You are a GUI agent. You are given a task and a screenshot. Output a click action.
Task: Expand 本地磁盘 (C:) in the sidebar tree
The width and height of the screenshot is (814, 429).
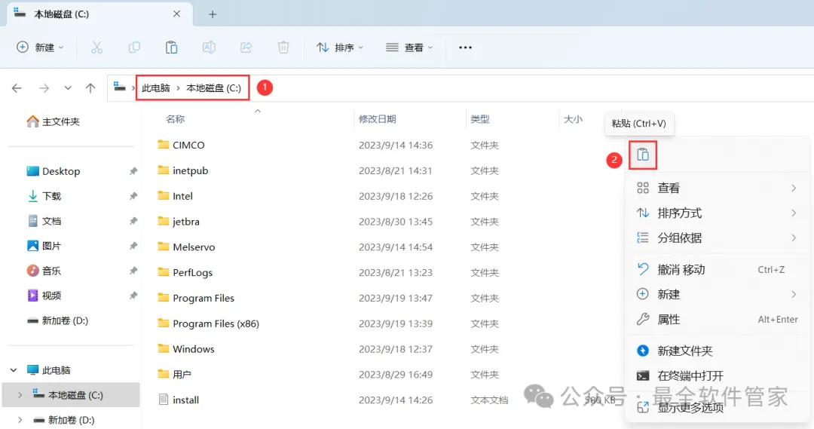click(20, 395)
